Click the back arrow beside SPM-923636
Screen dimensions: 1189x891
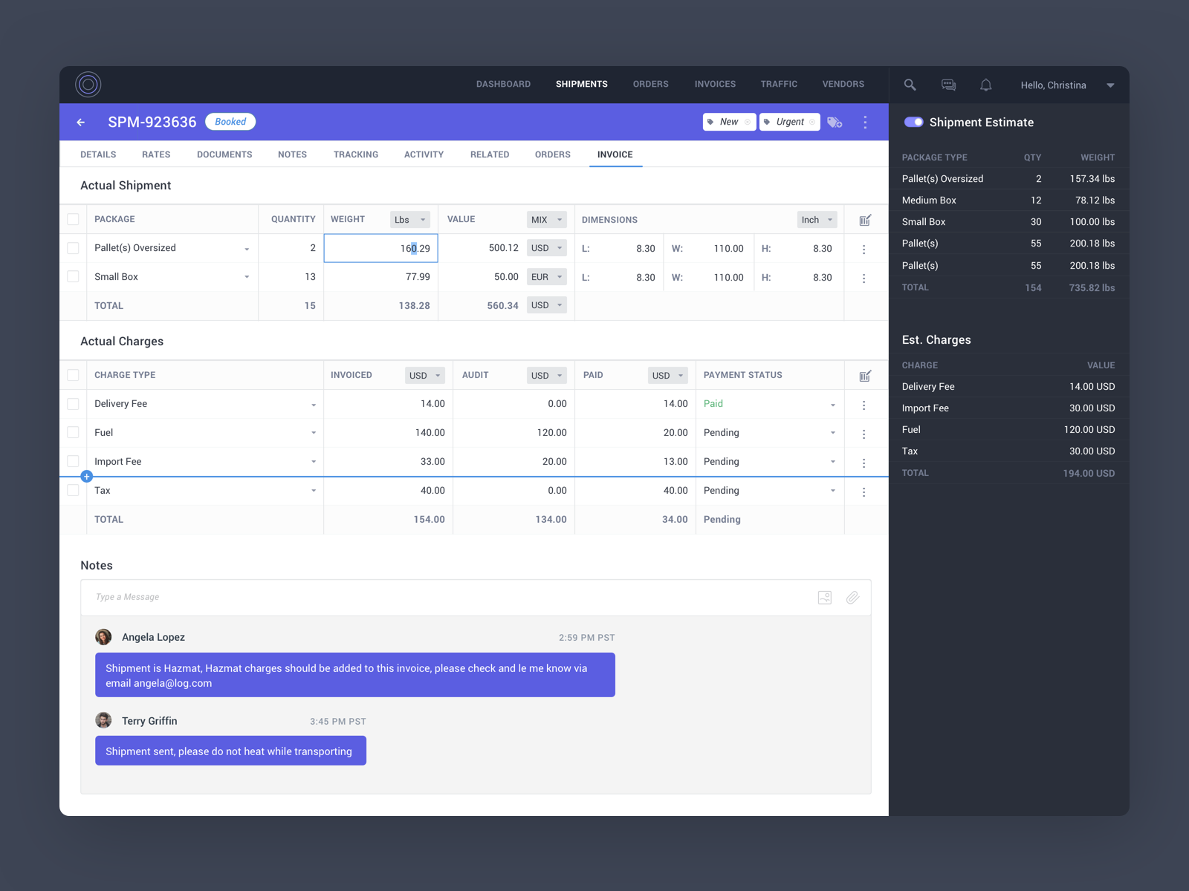81,123
